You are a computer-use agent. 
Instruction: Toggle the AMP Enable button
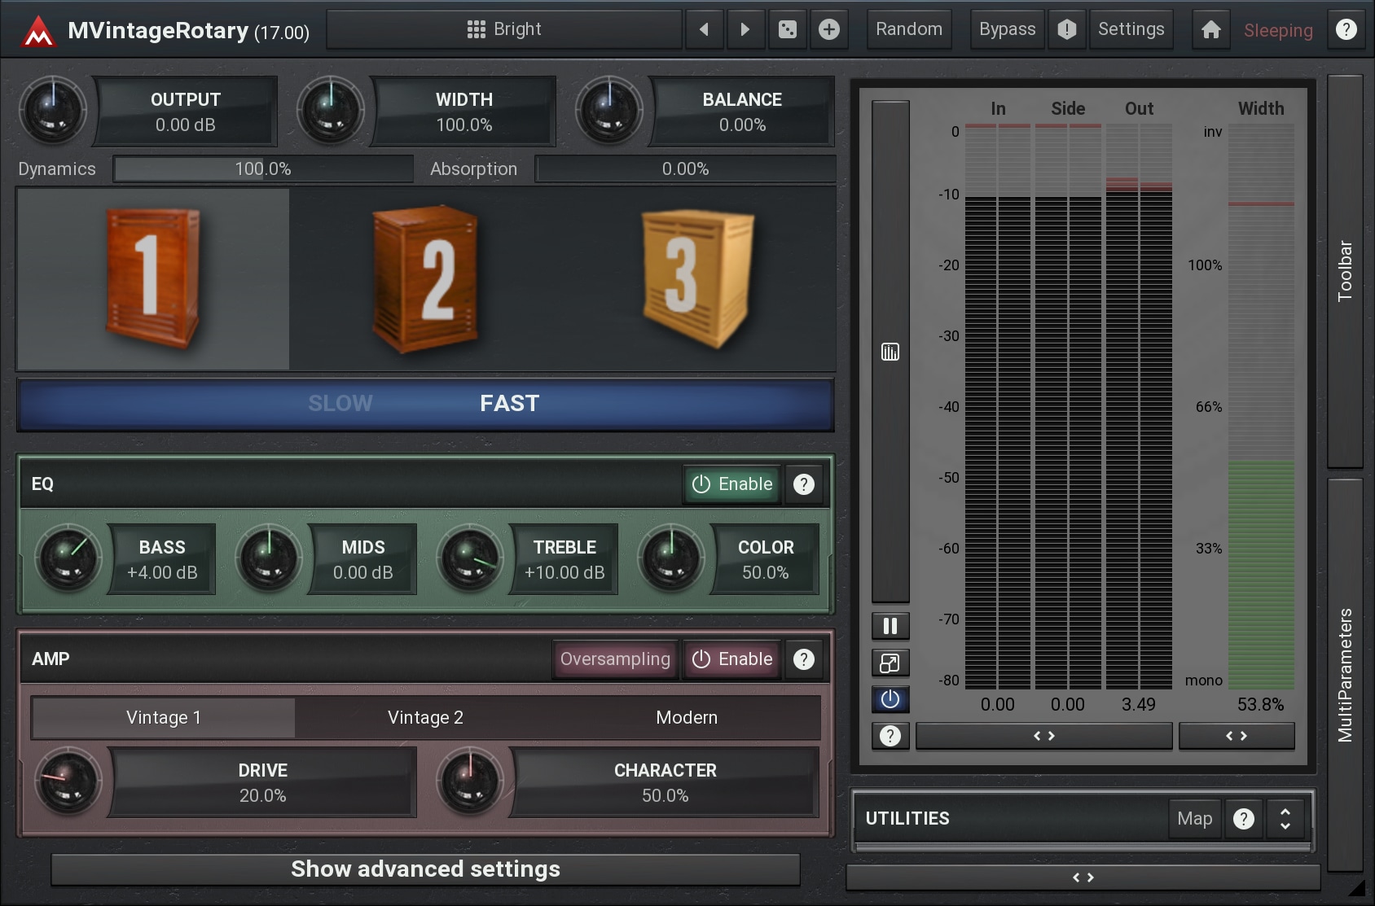point(732,659)
